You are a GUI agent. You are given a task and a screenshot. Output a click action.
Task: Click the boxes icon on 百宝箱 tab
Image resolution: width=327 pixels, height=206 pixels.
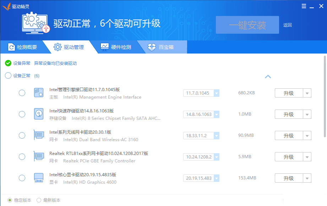(x=152, y=47)
